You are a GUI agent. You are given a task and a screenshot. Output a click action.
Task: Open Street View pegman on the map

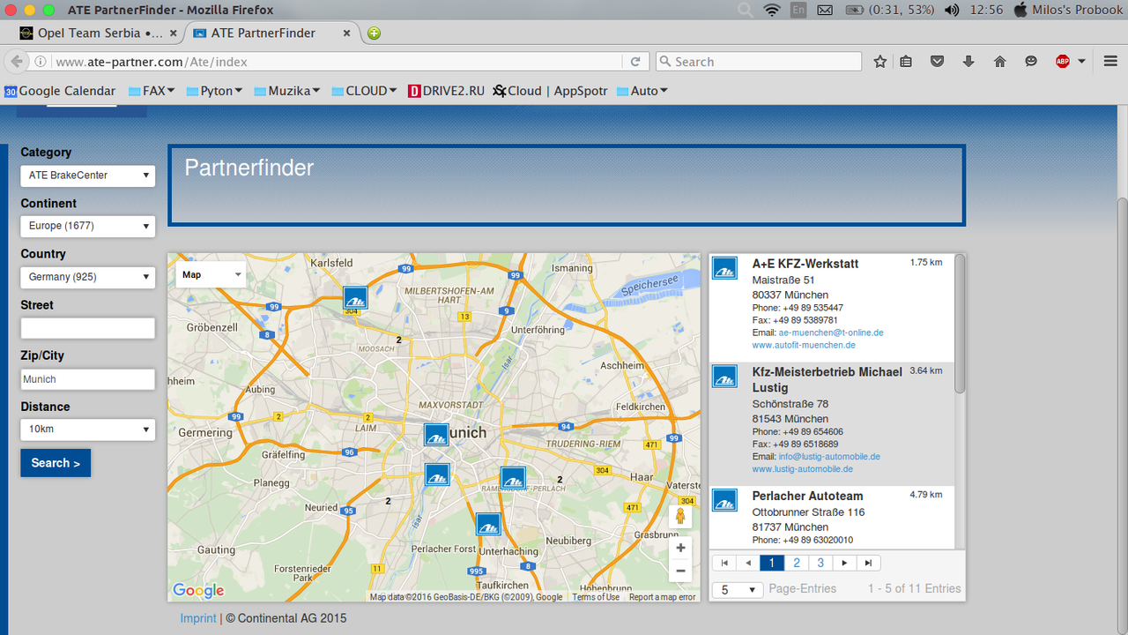click(680, 517)
